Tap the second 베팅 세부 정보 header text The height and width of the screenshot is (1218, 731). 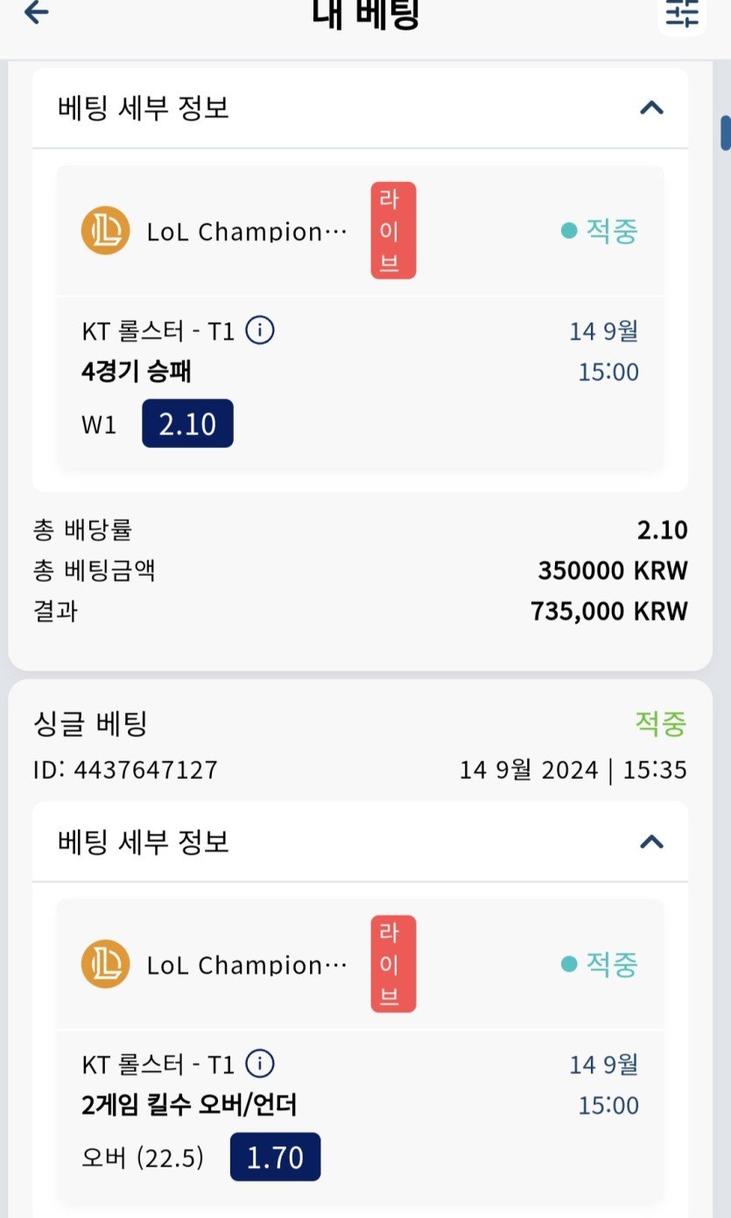tap(144, 842)
